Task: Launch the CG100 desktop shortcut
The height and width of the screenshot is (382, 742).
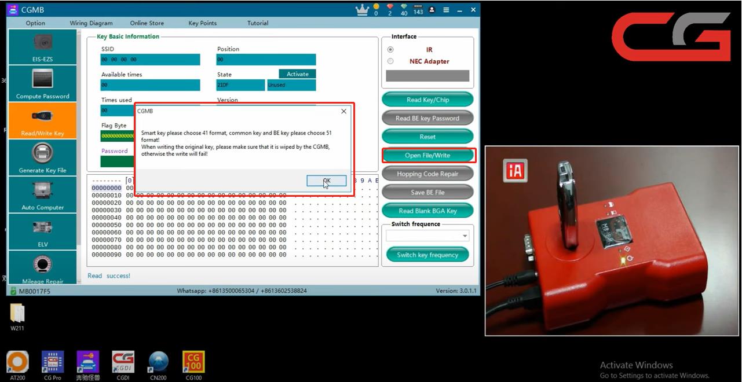Action: [193, 366]
